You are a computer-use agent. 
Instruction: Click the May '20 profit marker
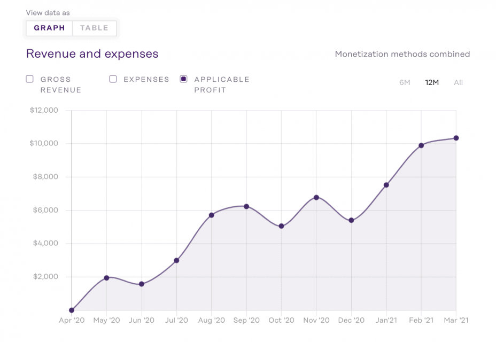click(x=107, y=278)
